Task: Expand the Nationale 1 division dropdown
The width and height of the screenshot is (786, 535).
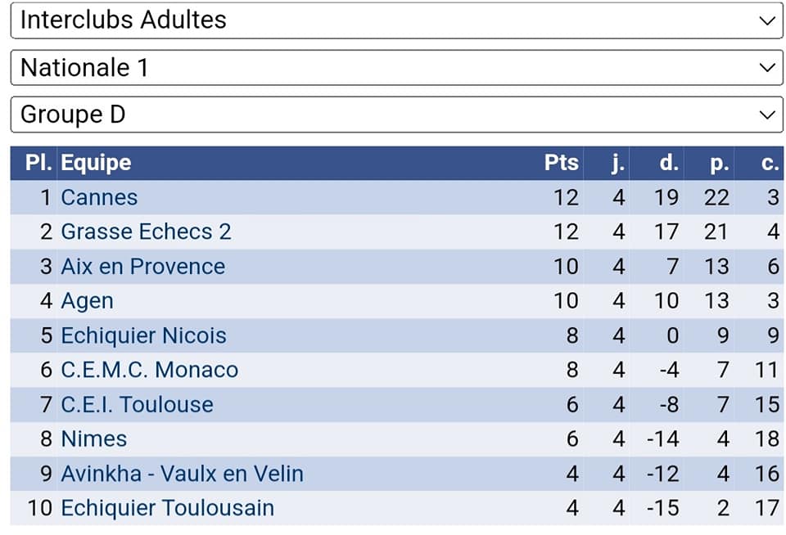Action: [396, 67]
